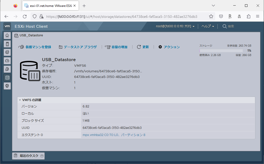Open the アクション dropdown menu
This screenshot has height=164, width=264.
pyautogui.click(x=169, y=47)
